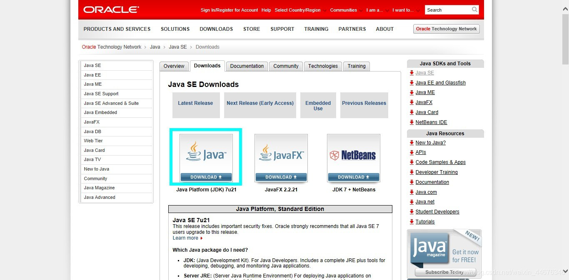This screenshot has width=569, height=280.
Task: Click red download arrow beside NetBeans IDE
Action: pyautogui.click(x=412, y=122)
